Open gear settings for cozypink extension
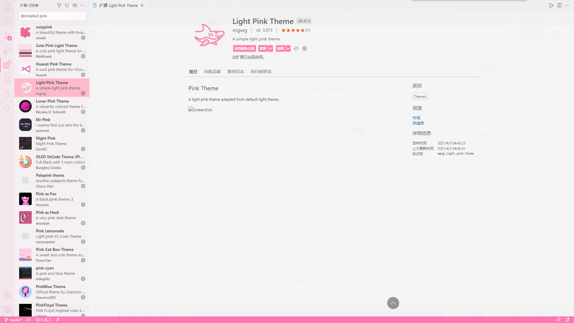 pos(83,38)
